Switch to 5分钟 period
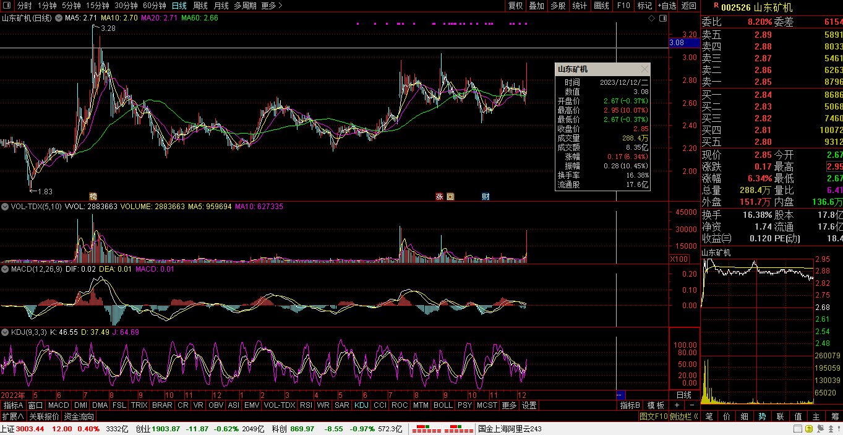The width and height of the screenshot is (843, 435). coord(71,6)
